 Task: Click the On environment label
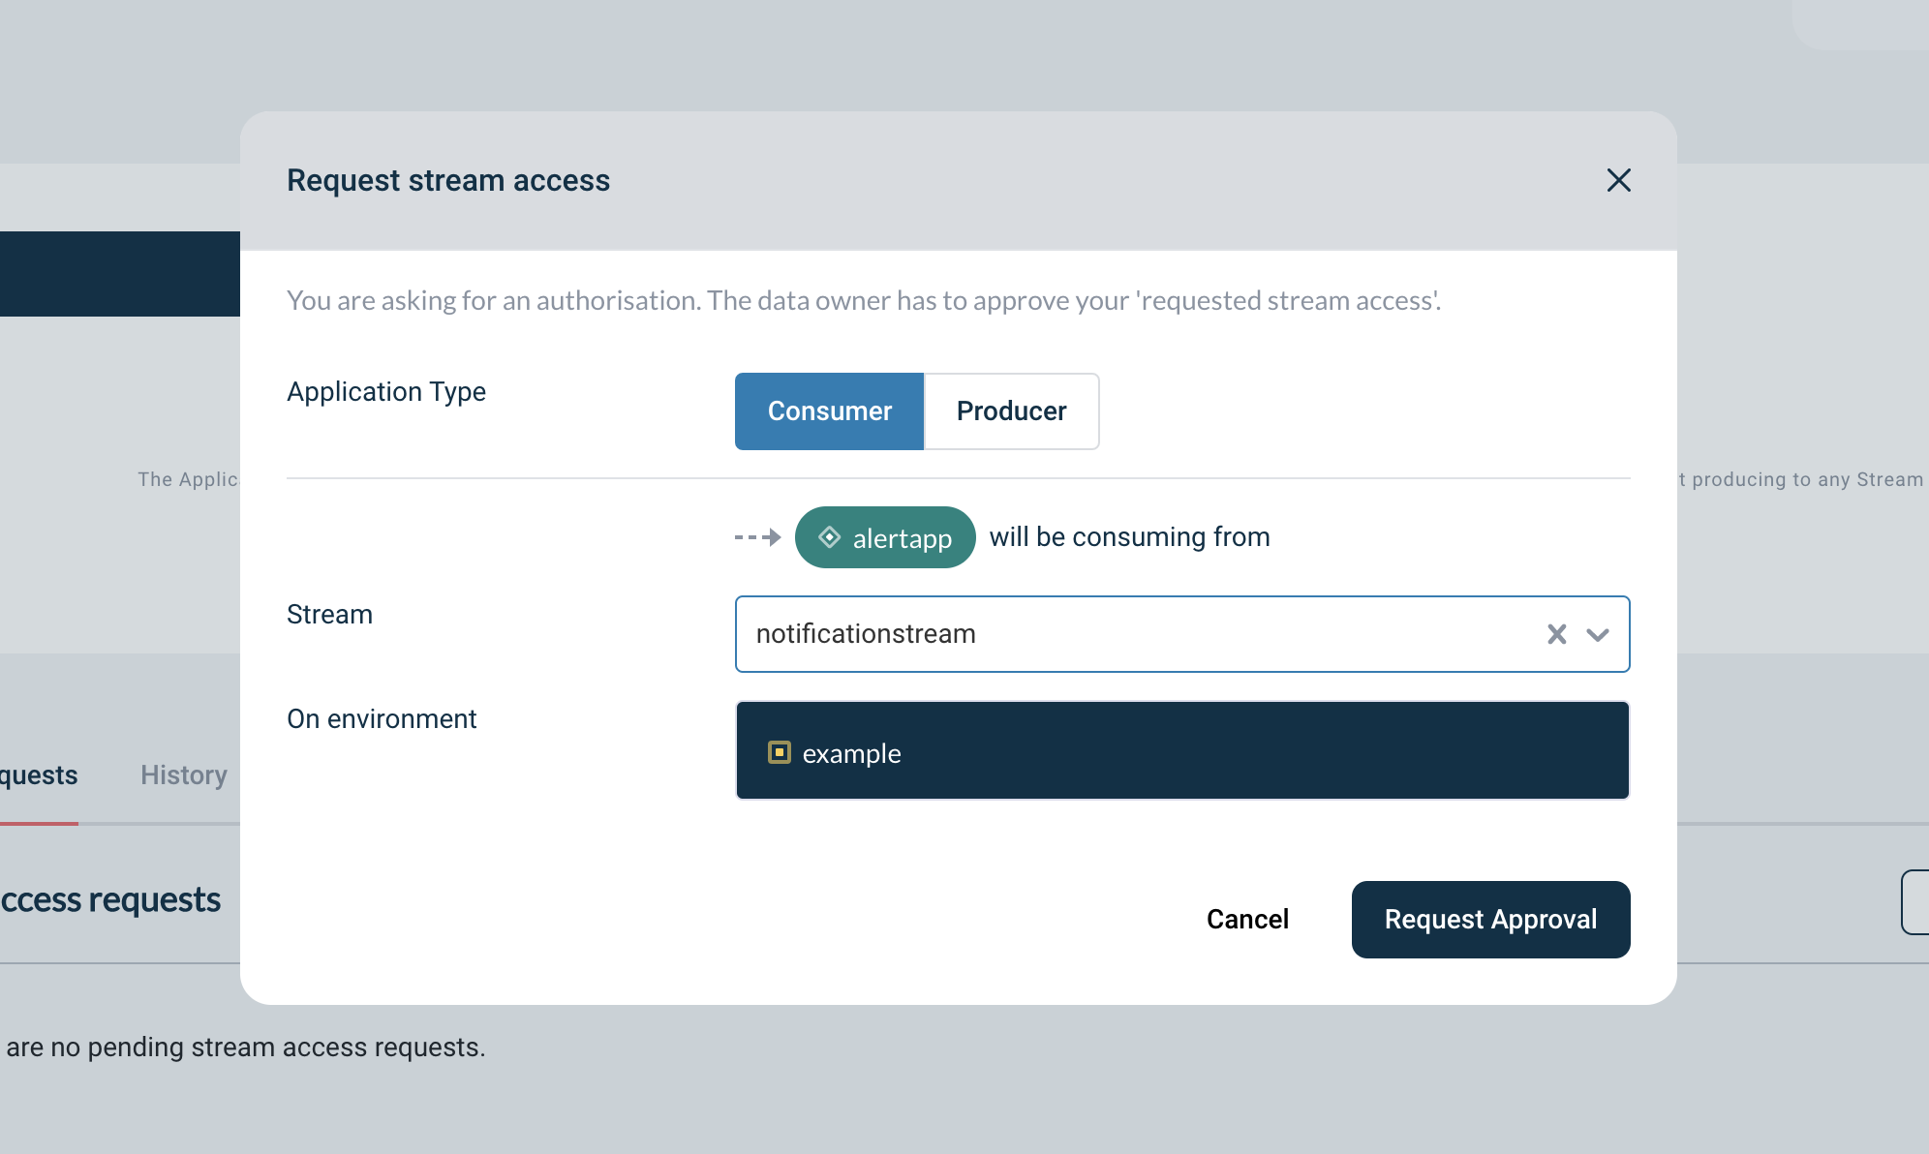pyautogui.click(x=382, y=718)
